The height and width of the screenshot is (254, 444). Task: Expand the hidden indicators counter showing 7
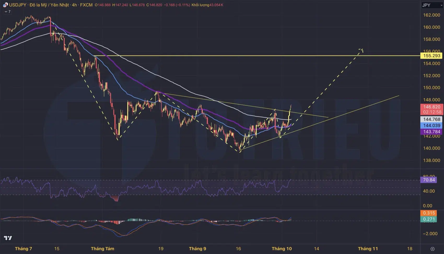point(9,11)
